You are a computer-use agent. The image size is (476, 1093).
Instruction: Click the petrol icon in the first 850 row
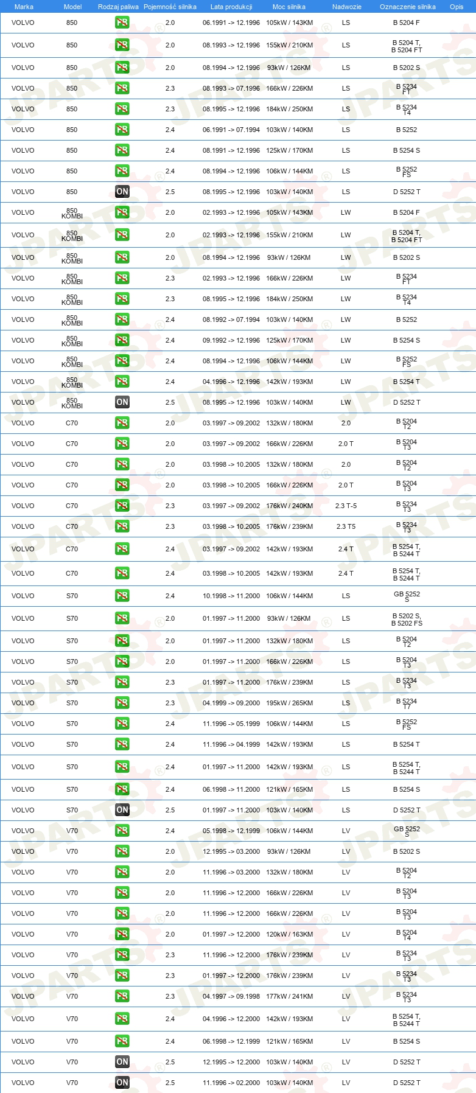pyautogui.click(x=122, y=23)
